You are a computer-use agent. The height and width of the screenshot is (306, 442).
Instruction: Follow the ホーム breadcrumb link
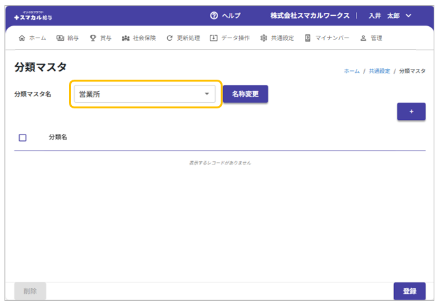351,71
